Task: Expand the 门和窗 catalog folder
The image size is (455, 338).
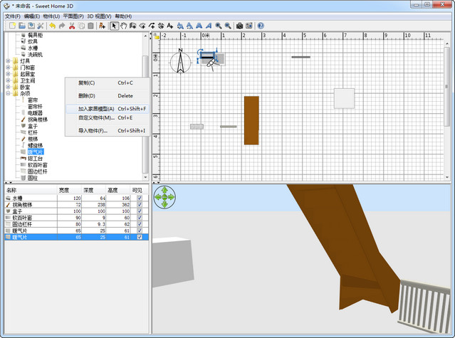Action: (8, 68)
